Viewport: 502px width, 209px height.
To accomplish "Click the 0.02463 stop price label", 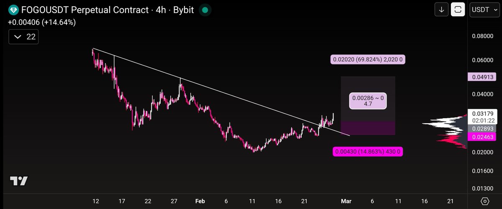I will (x=482, y=137).
